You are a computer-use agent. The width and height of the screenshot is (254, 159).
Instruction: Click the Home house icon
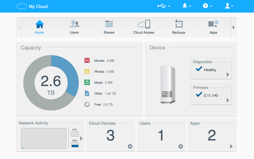tap(39, 24)
